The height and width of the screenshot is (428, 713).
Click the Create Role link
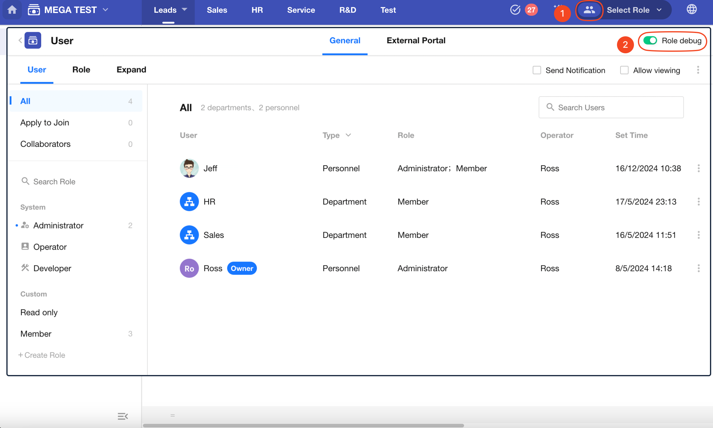[42, 355]
